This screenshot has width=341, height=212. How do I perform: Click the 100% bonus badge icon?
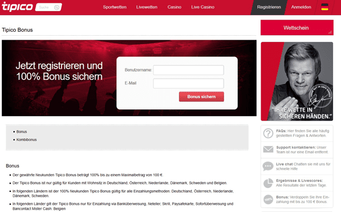(x=268, y=199)
